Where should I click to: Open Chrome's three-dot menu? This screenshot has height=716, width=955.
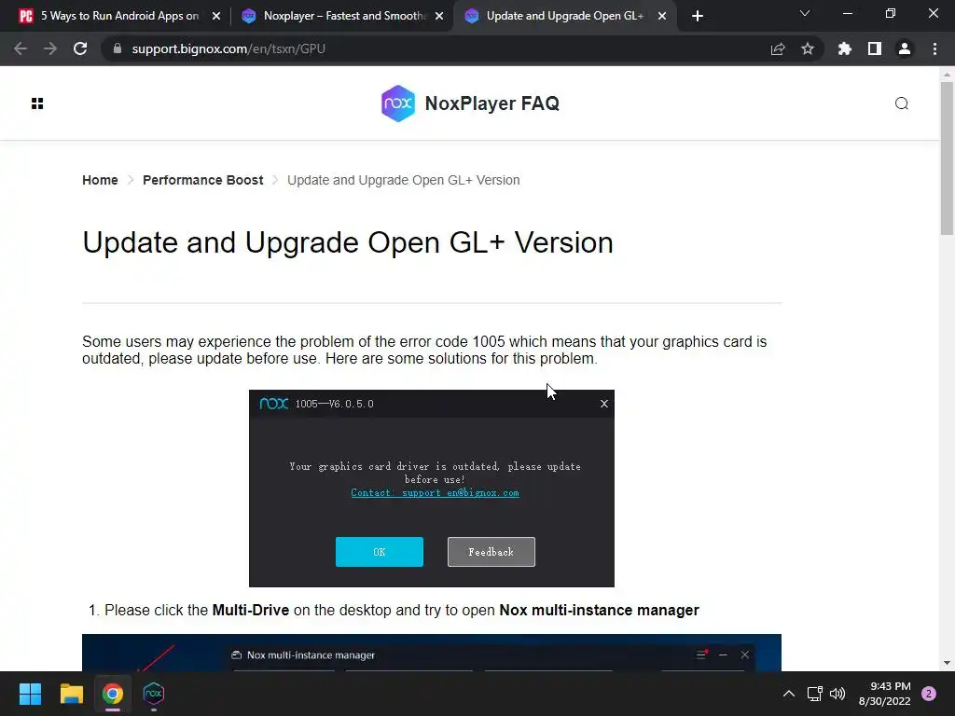tap(934, 48)
